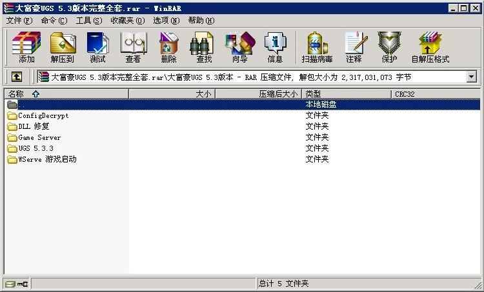Show archive 信息 (Info) icon
The height and width of the screenshot is (292, 484).
275,47
